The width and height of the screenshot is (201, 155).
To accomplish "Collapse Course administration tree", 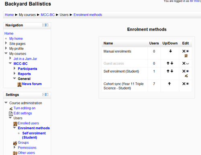I will click(x=6, y=103).
